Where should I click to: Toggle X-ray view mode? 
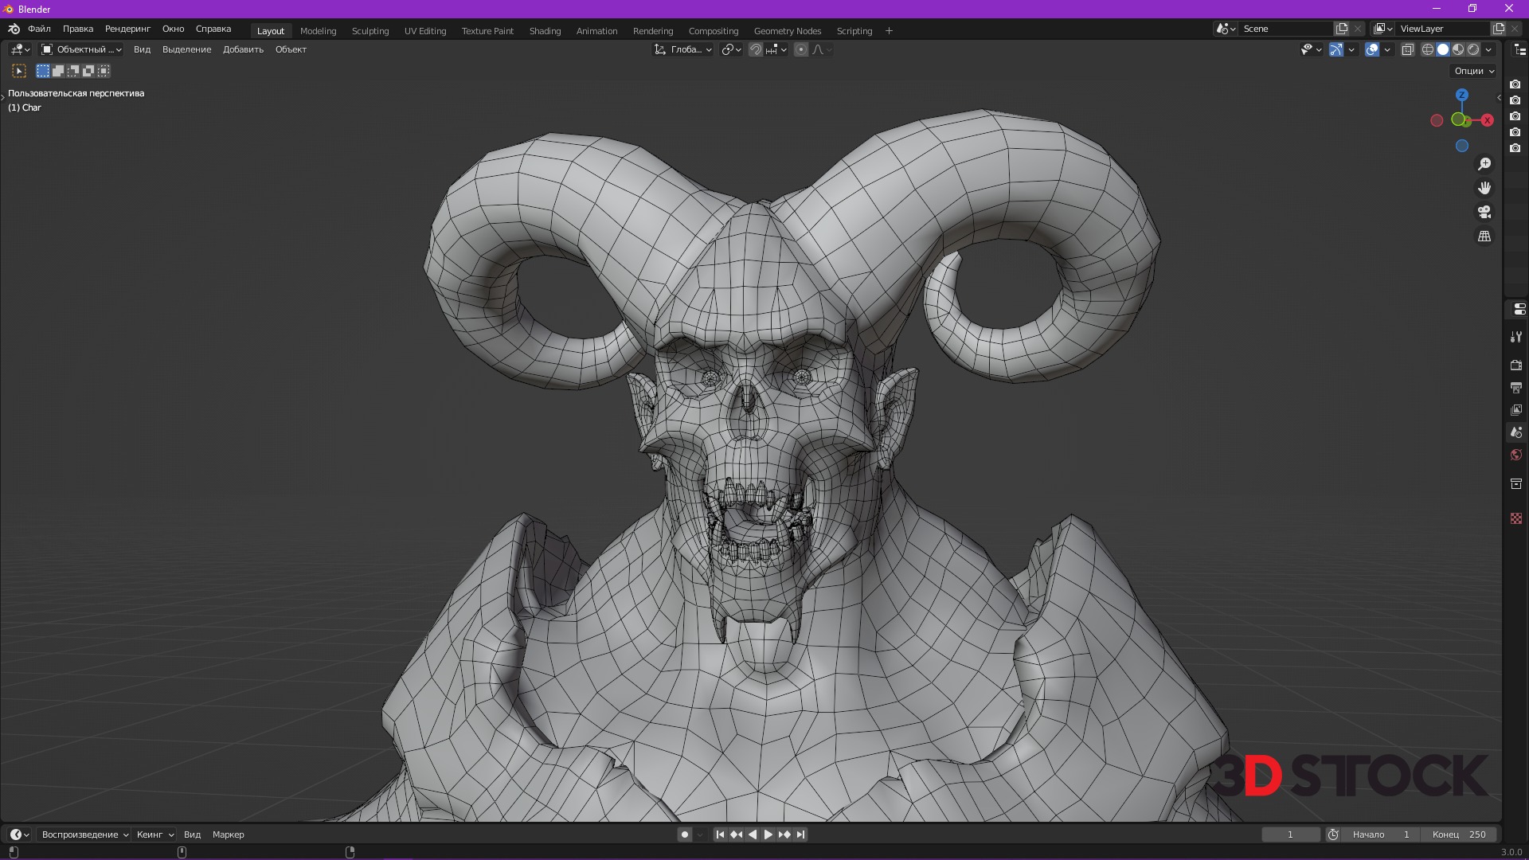pyautogui.click(x=1407, y=49)
